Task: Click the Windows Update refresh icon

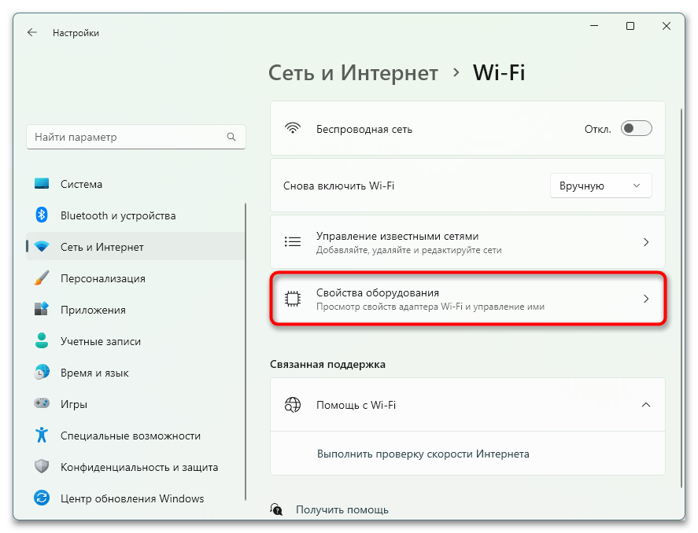Action: (x=42, y=498)
